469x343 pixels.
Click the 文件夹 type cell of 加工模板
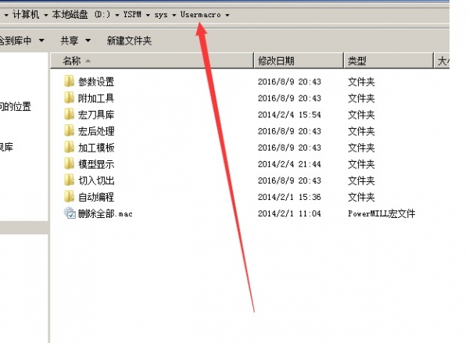point(361,148)
